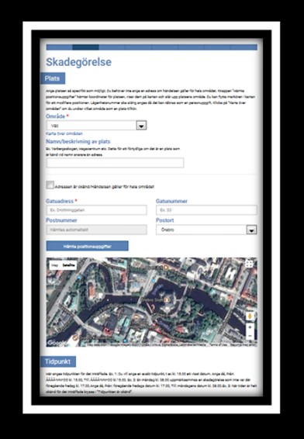Select the dark active progress step segment
Screen dimensions: 304x439
click(85, 47)
